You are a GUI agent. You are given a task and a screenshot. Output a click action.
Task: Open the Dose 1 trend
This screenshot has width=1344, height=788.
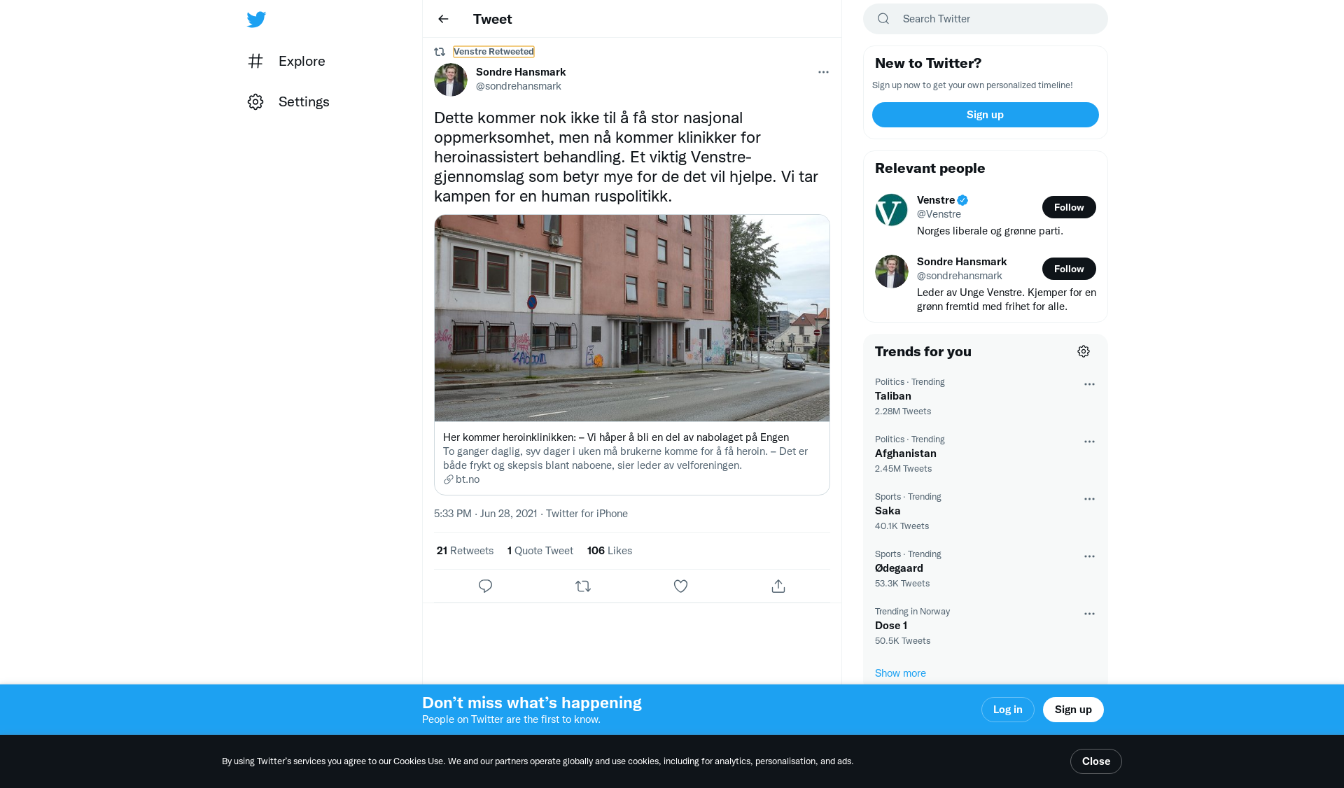pos(986,626)
